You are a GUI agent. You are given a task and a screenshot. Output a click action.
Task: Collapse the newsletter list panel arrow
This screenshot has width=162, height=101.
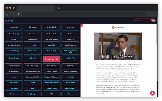82,25
